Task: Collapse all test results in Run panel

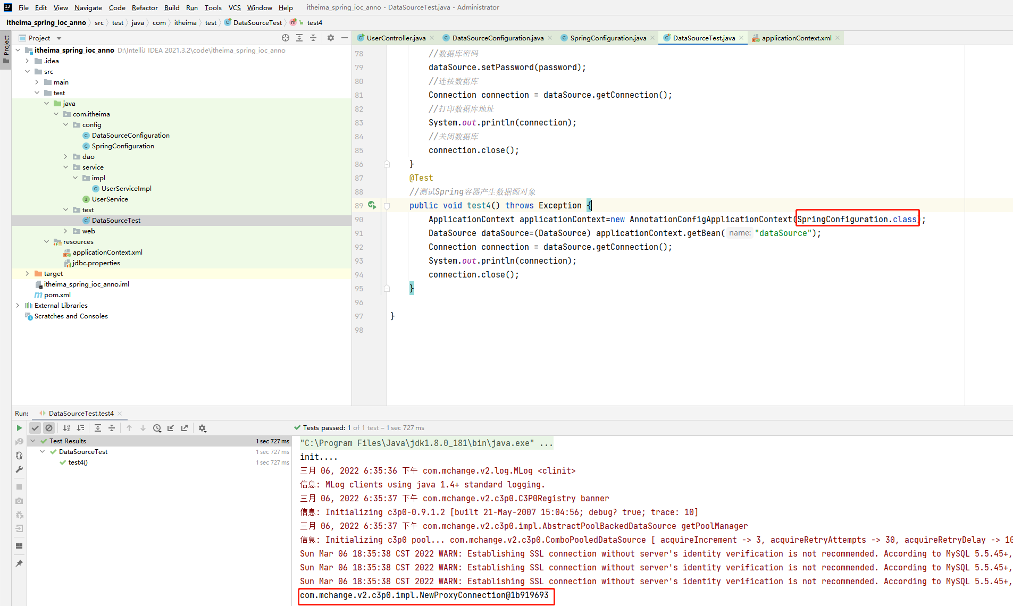Action: 112,428
